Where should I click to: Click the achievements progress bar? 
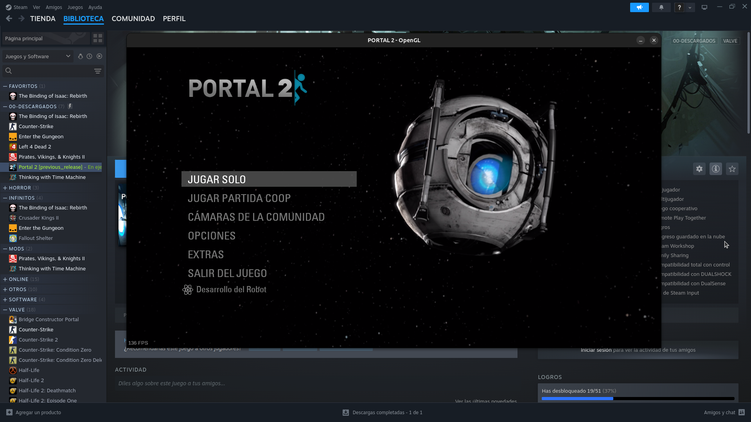pos(638,399)
